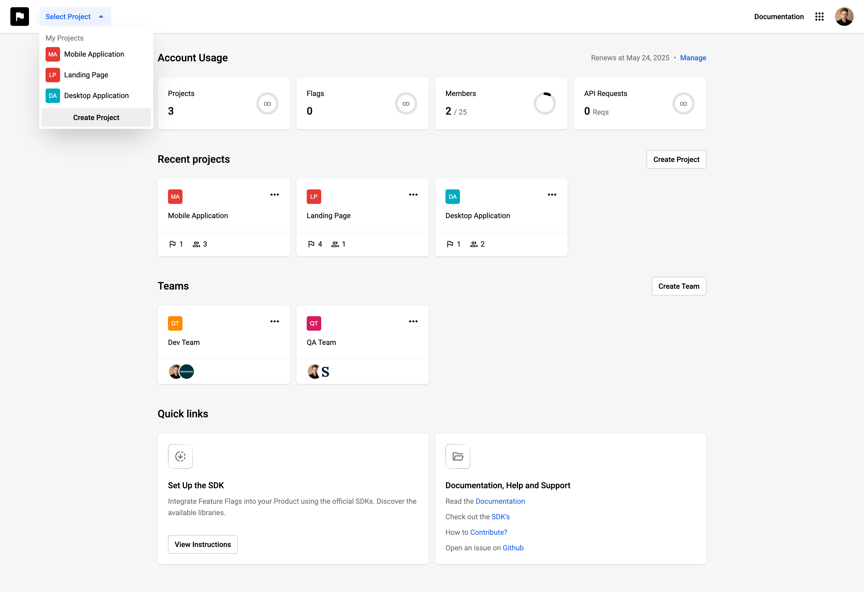Click the Members usage progress ring
This screenshot has height=592, width=864.
pos(545,103)
